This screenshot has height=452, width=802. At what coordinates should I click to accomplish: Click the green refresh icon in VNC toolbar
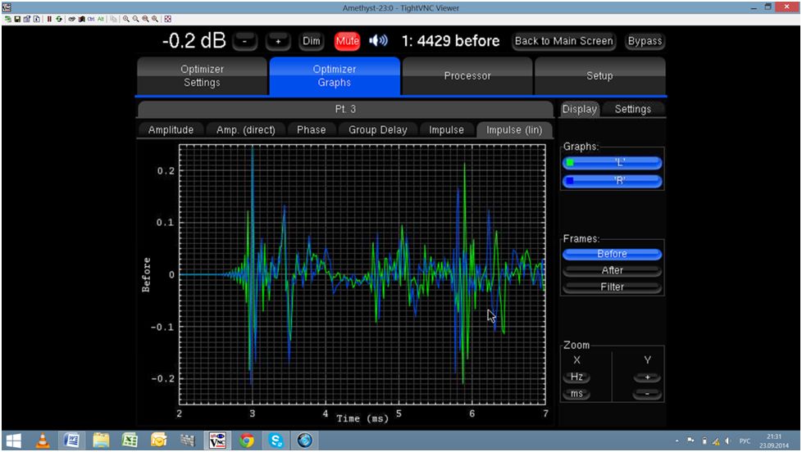pyautogui.click(x=59, y=19)
